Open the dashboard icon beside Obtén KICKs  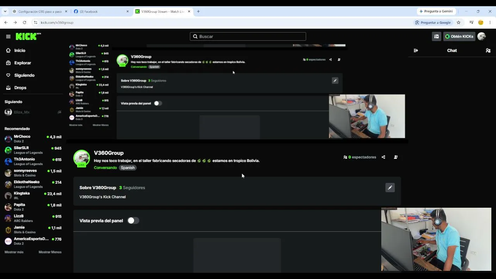click(x=436, y=36)
